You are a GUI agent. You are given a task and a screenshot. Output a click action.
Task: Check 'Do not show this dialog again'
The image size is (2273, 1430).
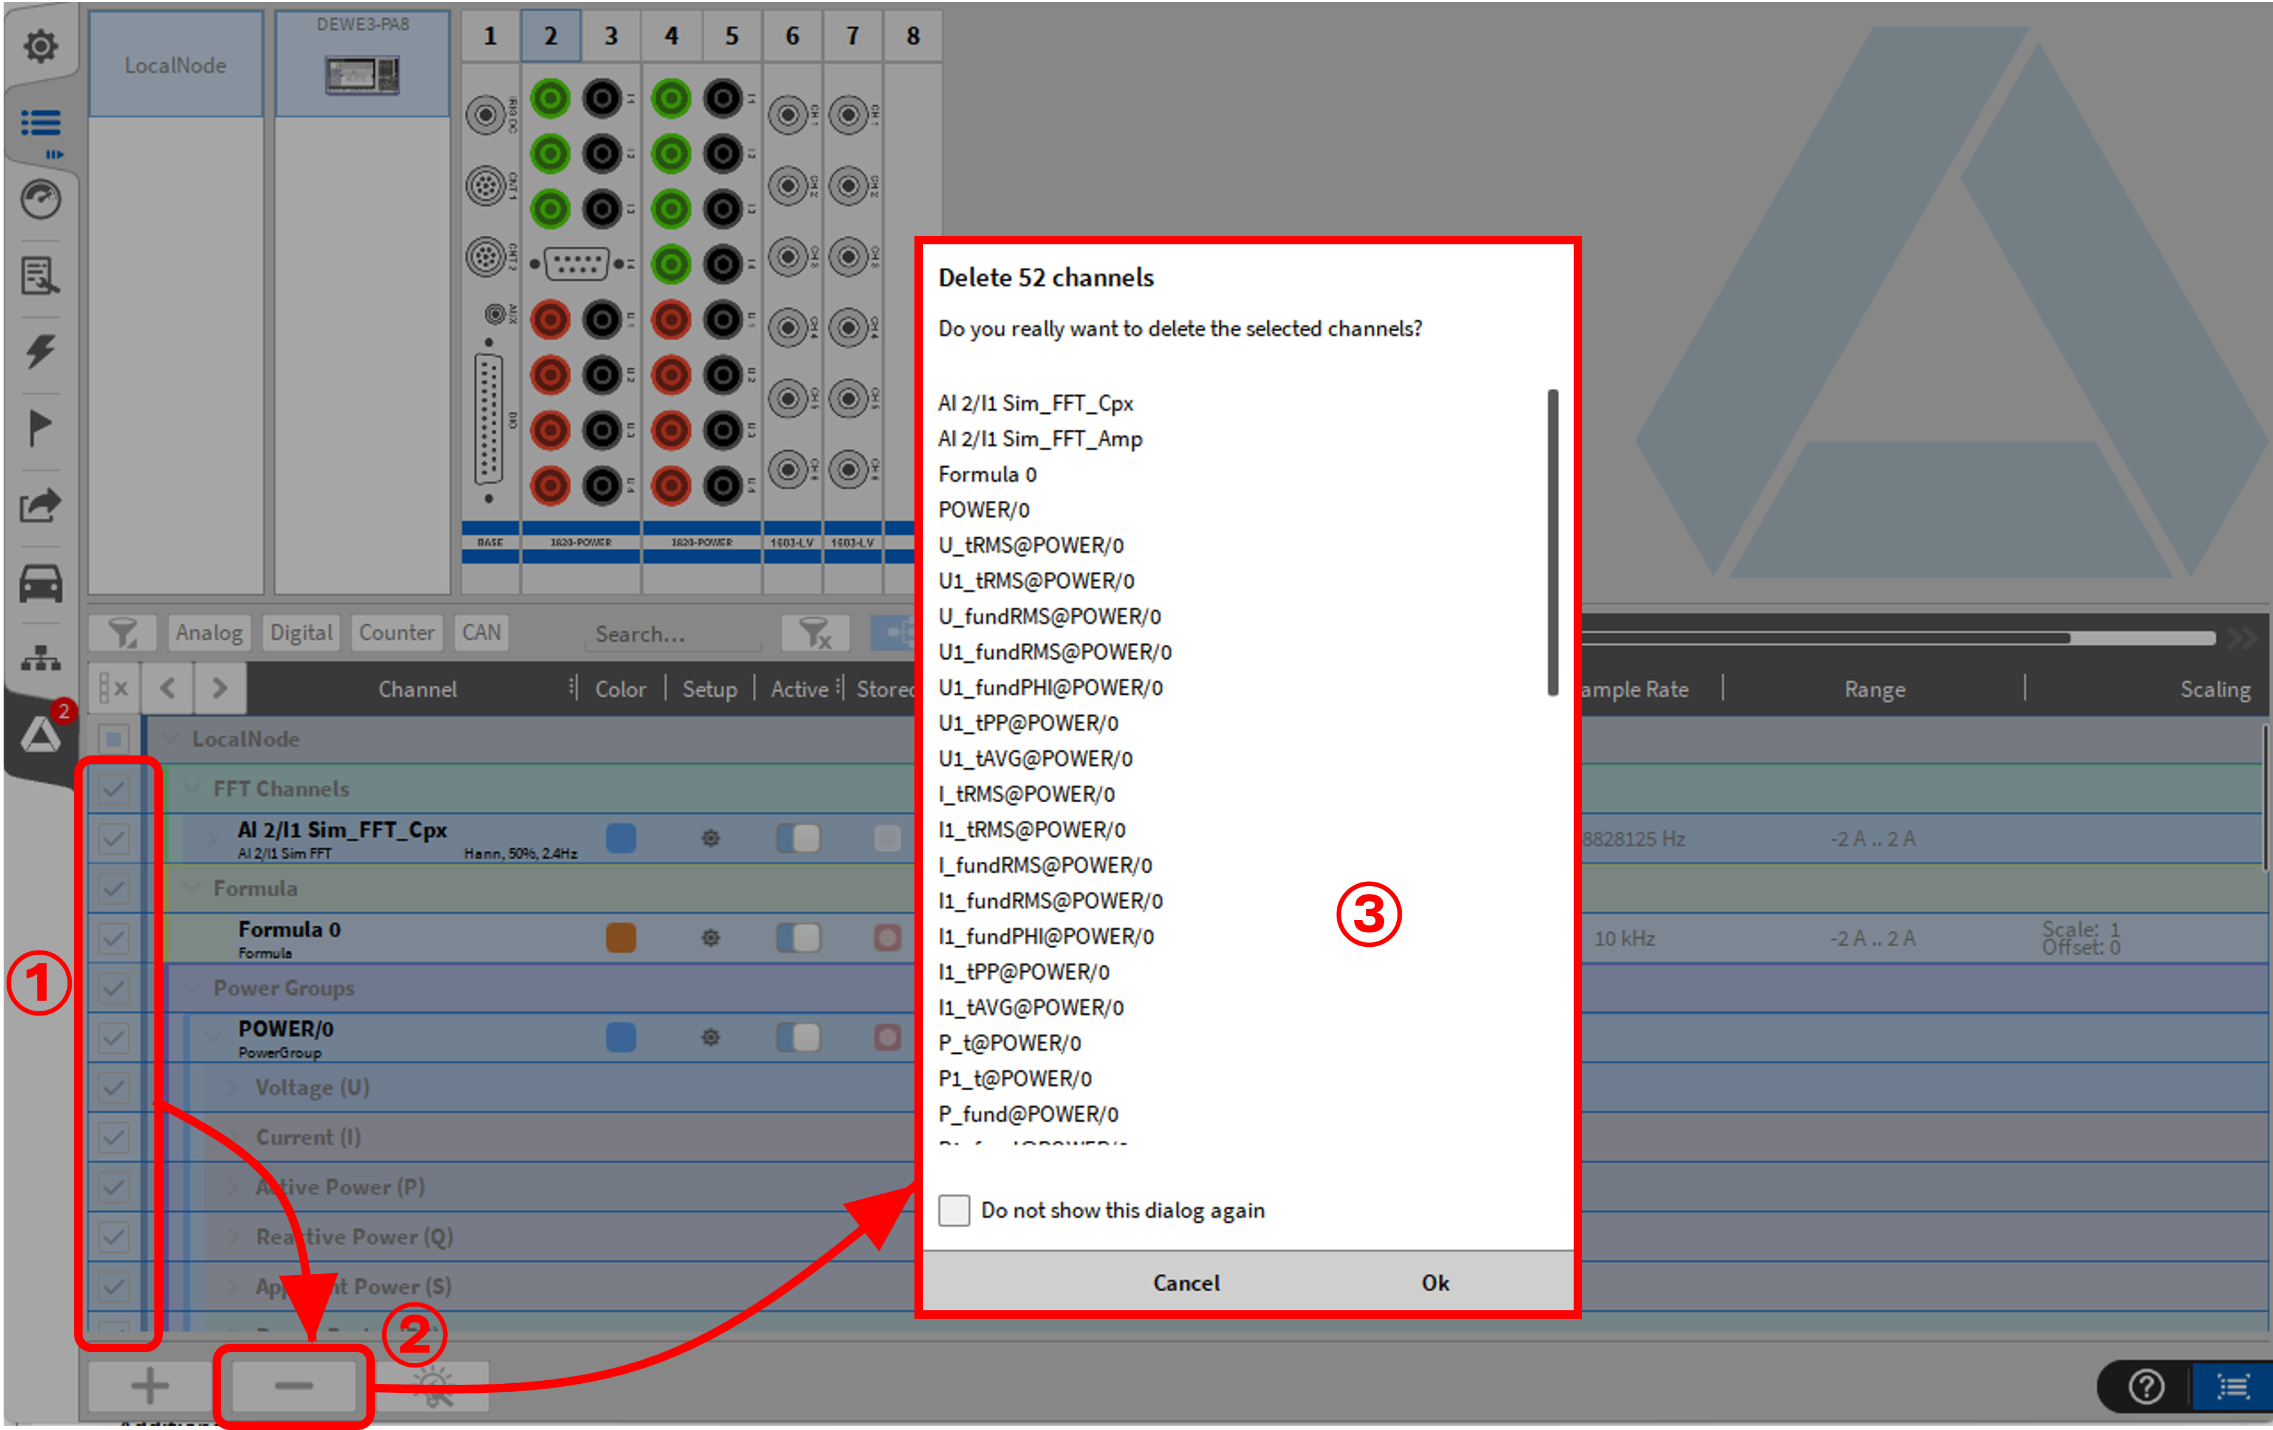[953, 1209]
